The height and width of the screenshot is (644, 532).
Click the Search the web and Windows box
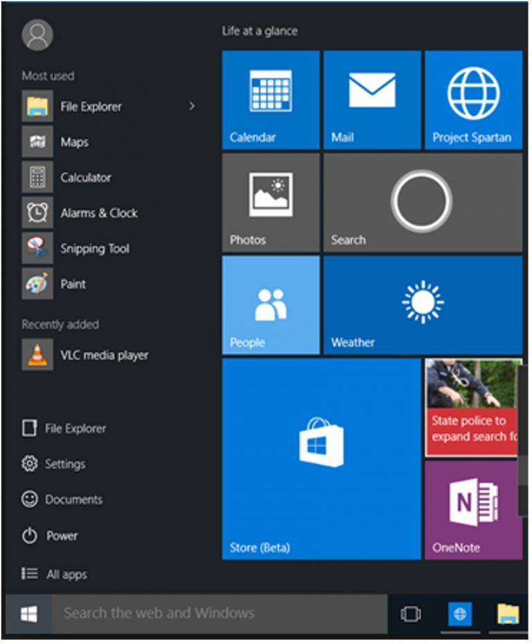point(220,613)
